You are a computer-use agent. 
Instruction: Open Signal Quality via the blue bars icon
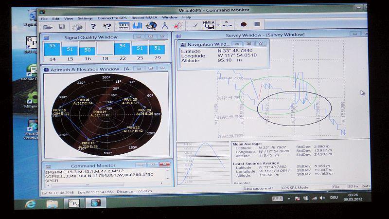pyautogui.click(x=137, y=26)
